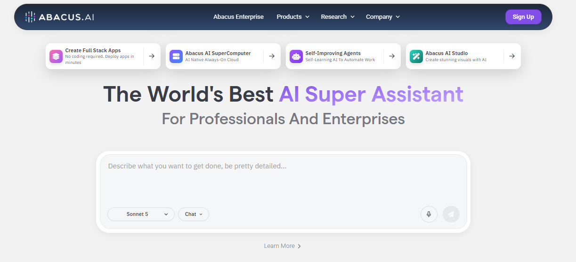The height and width of the screenshot is (262, 576).
Task: Click the Sign Up button
Action: [523, 17]
